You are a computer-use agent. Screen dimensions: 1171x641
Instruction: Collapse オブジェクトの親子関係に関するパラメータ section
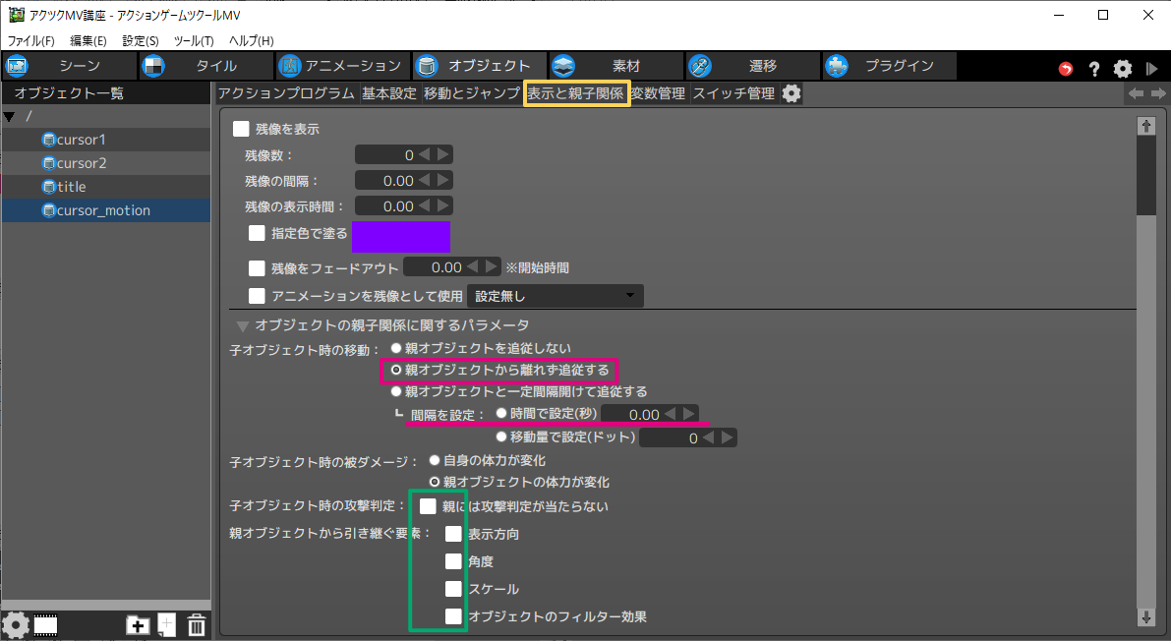click(241, 325)
